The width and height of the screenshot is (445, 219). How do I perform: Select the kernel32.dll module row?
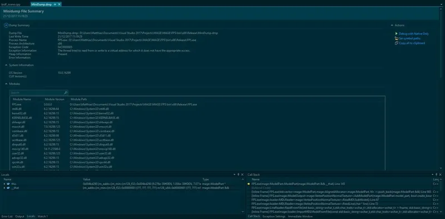coord(197,113)
